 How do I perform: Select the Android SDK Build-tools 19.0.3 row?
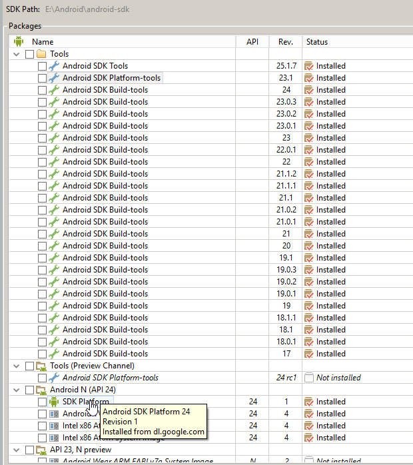point(211,270)
